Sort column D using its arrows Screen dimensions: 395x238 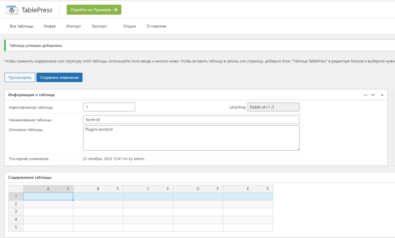click(x=218, y=189)
